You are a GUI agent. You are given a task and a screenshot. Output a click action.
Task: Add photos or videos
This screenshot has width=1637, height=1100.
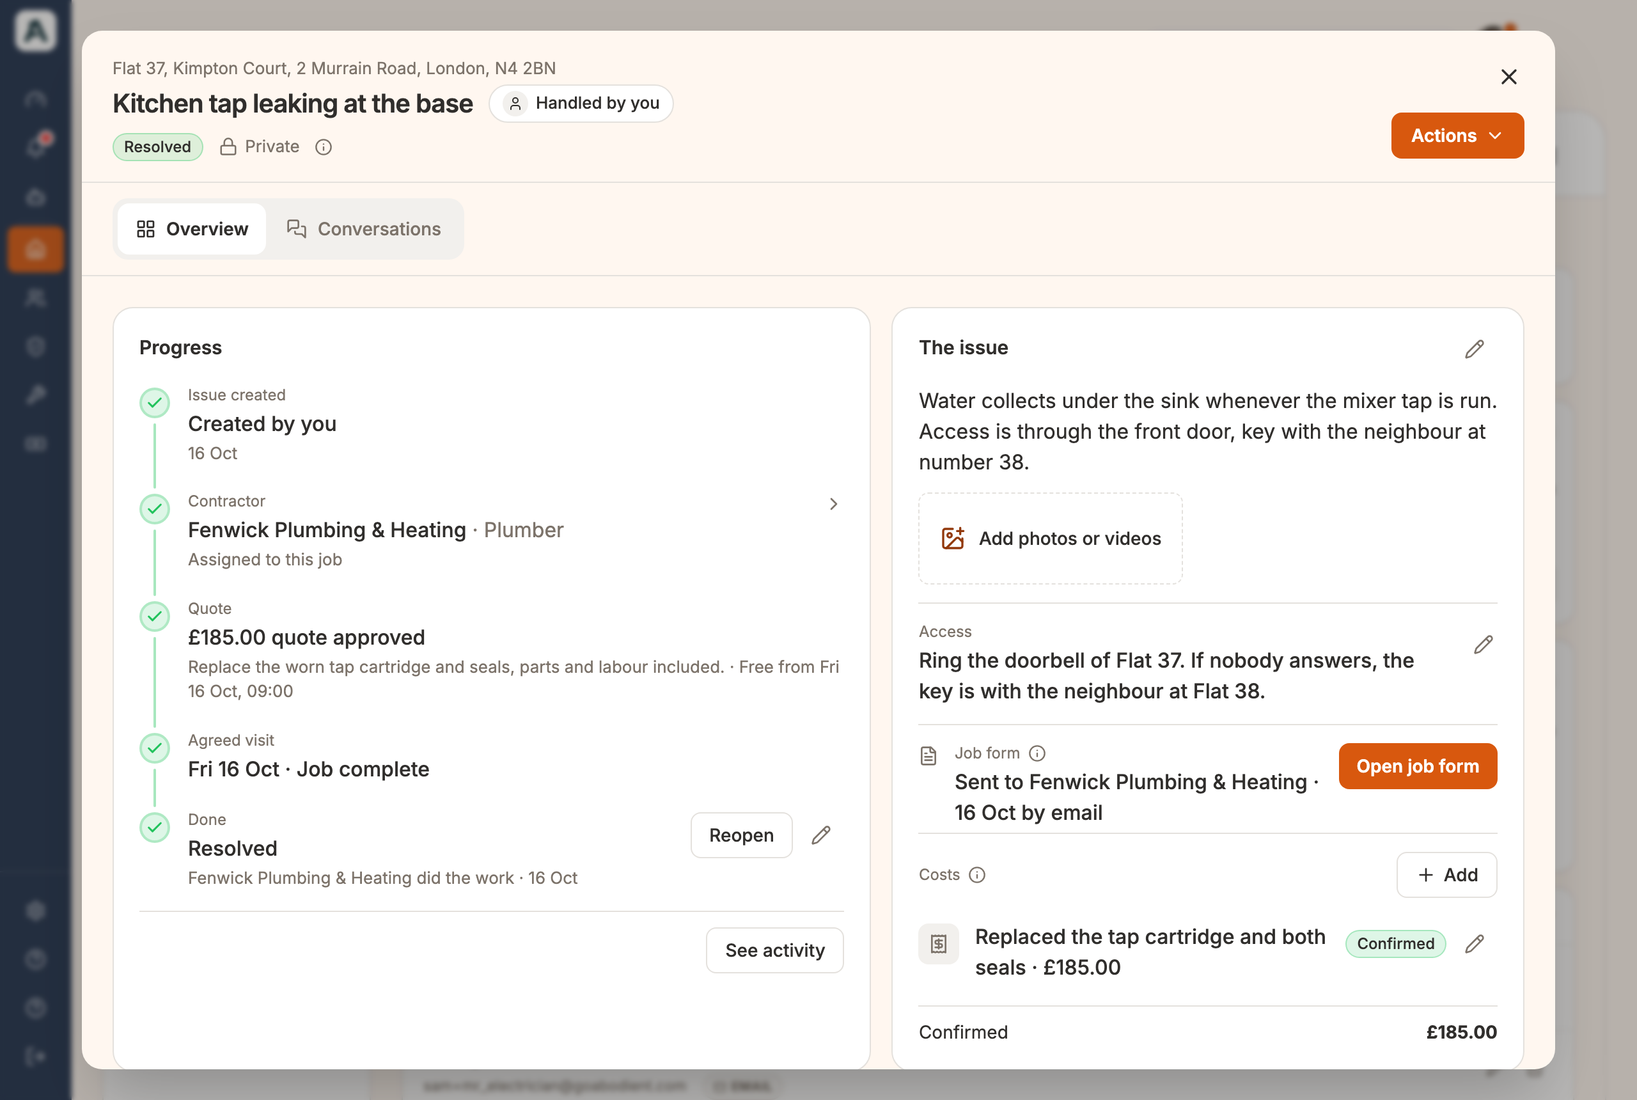pyautogui.click(x=1050, y=538)
